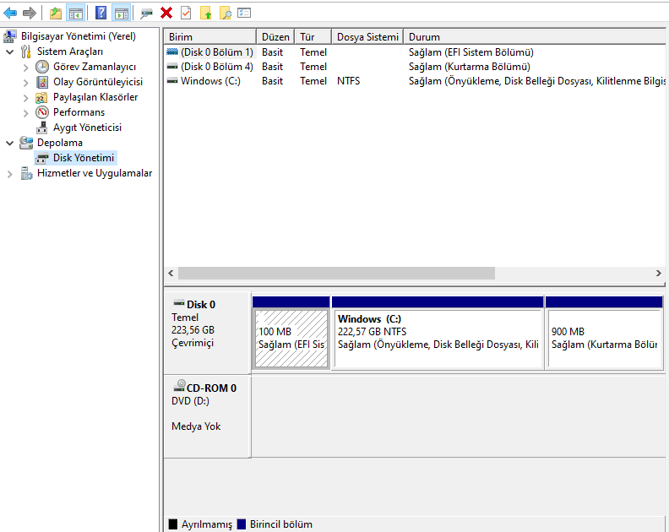Click the red X Delete icon

pos(166,13)
